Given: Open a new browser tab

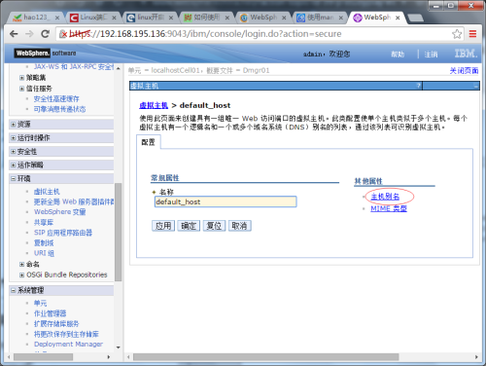Looking at the screenshot, I should point(415,18).
